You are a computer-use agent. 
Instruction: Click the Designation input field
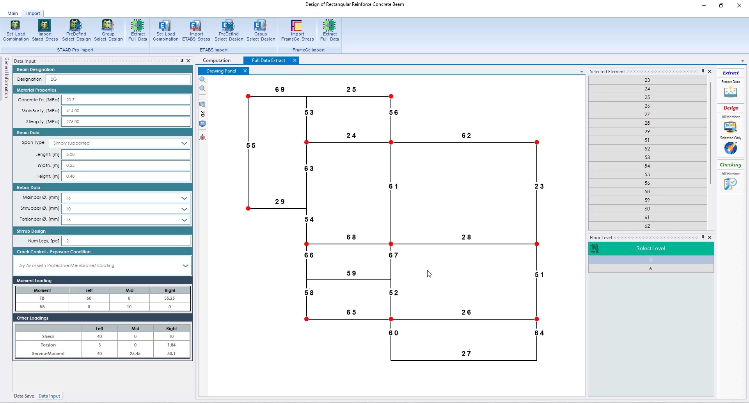[x=118, y=79]
